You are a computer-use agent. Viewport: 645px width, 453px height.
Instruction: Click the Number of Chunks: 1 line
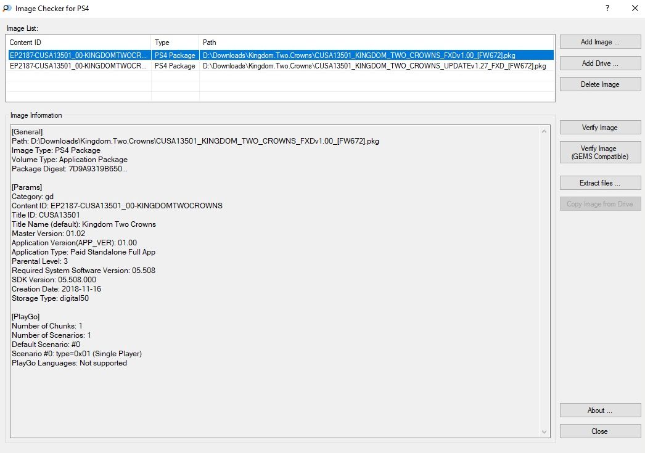tap(47, 326)
